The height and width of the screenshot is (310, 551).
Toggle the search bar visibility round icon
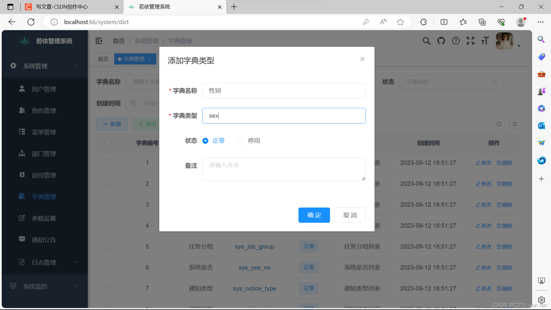pos(499,124)
